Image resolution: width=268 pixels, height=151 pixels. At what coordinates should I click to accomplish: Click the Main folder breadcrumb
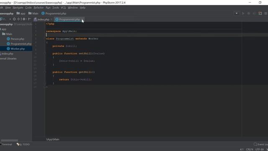33,13
